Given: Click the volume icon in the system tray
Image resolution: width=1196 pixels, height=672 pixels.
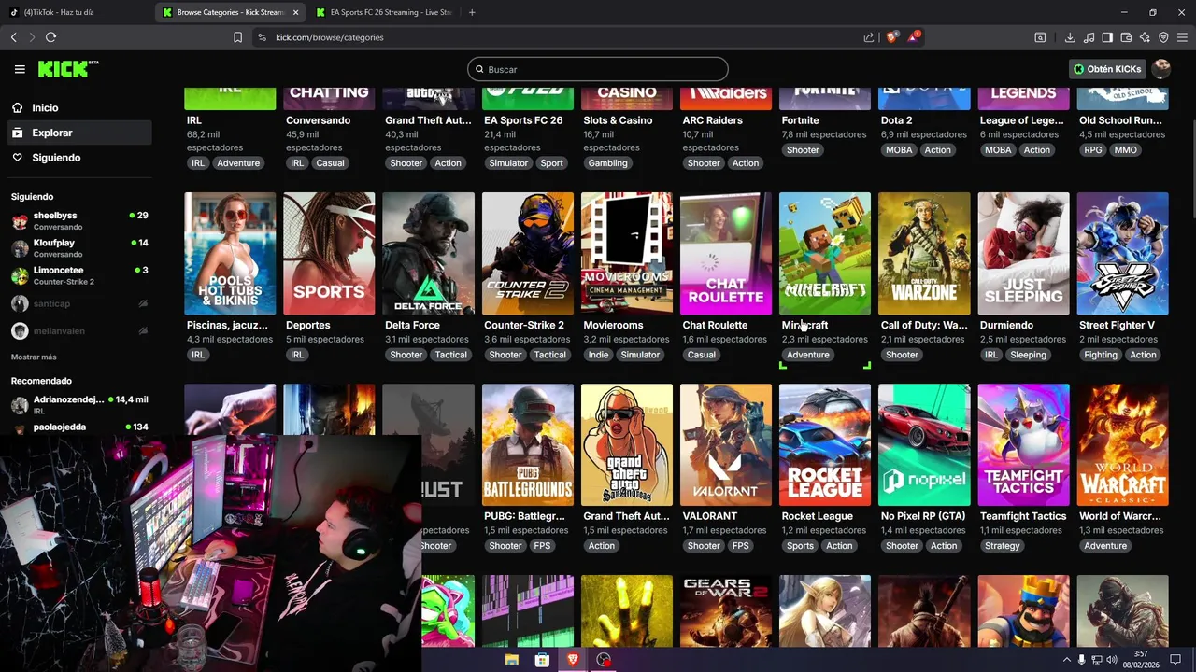Looking at the screenshot, I should pos(1112,660).
